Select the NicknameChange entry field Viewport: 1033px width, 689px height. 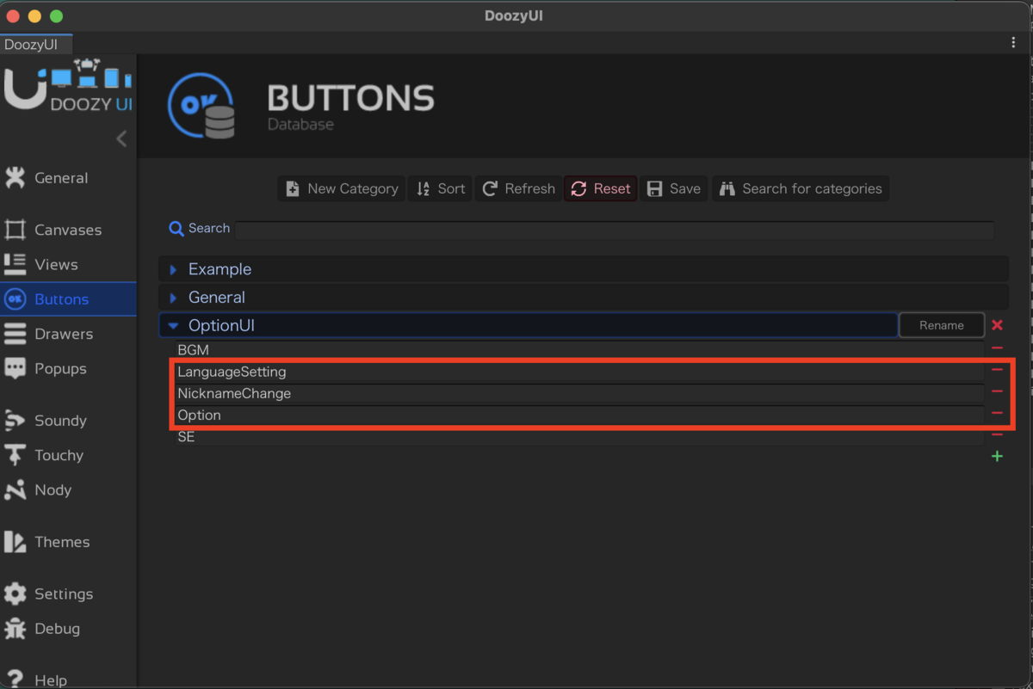tap(579, 393)
